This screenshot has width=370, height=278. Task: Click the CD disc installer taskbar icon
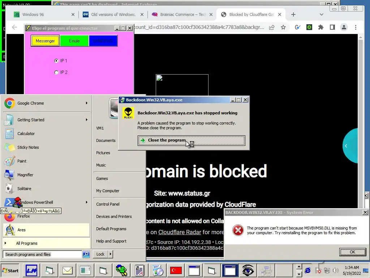tap(158, 270)
